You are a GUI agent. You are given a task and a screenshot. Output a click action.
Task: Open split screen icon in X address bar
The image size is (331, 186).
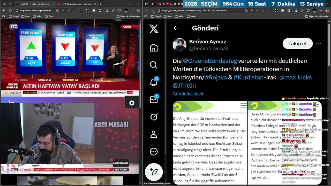click(x=246, y=11)
